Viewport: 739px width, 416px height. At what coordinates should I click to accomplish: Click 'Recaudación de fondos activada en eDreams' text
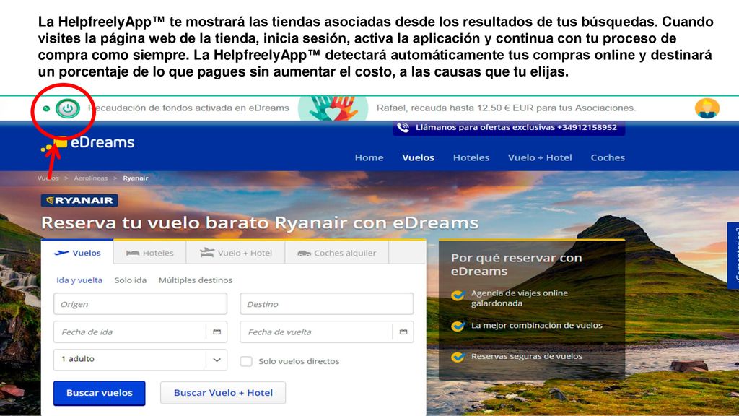tap(188, 108)
